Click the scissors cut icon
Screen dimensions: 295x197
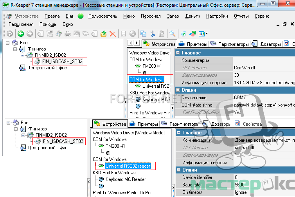point(152,34)
